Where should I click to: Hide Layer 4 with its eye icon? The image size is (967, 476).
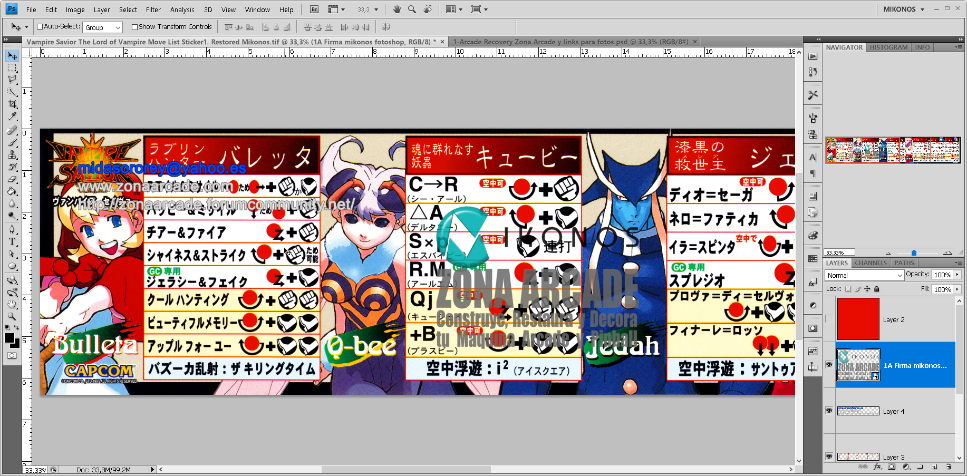829,411
